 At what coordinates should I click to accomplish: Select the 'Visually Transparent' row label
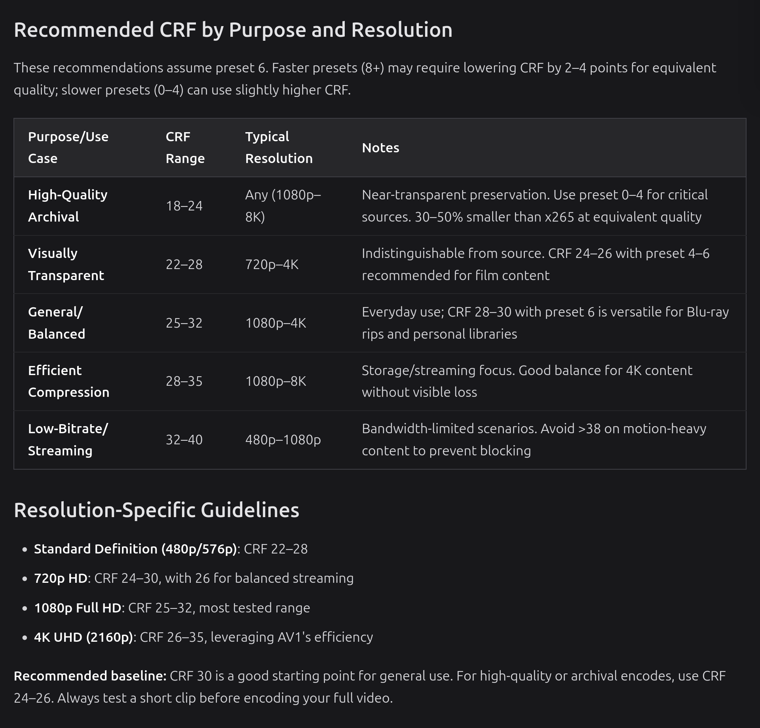[66, 264]
